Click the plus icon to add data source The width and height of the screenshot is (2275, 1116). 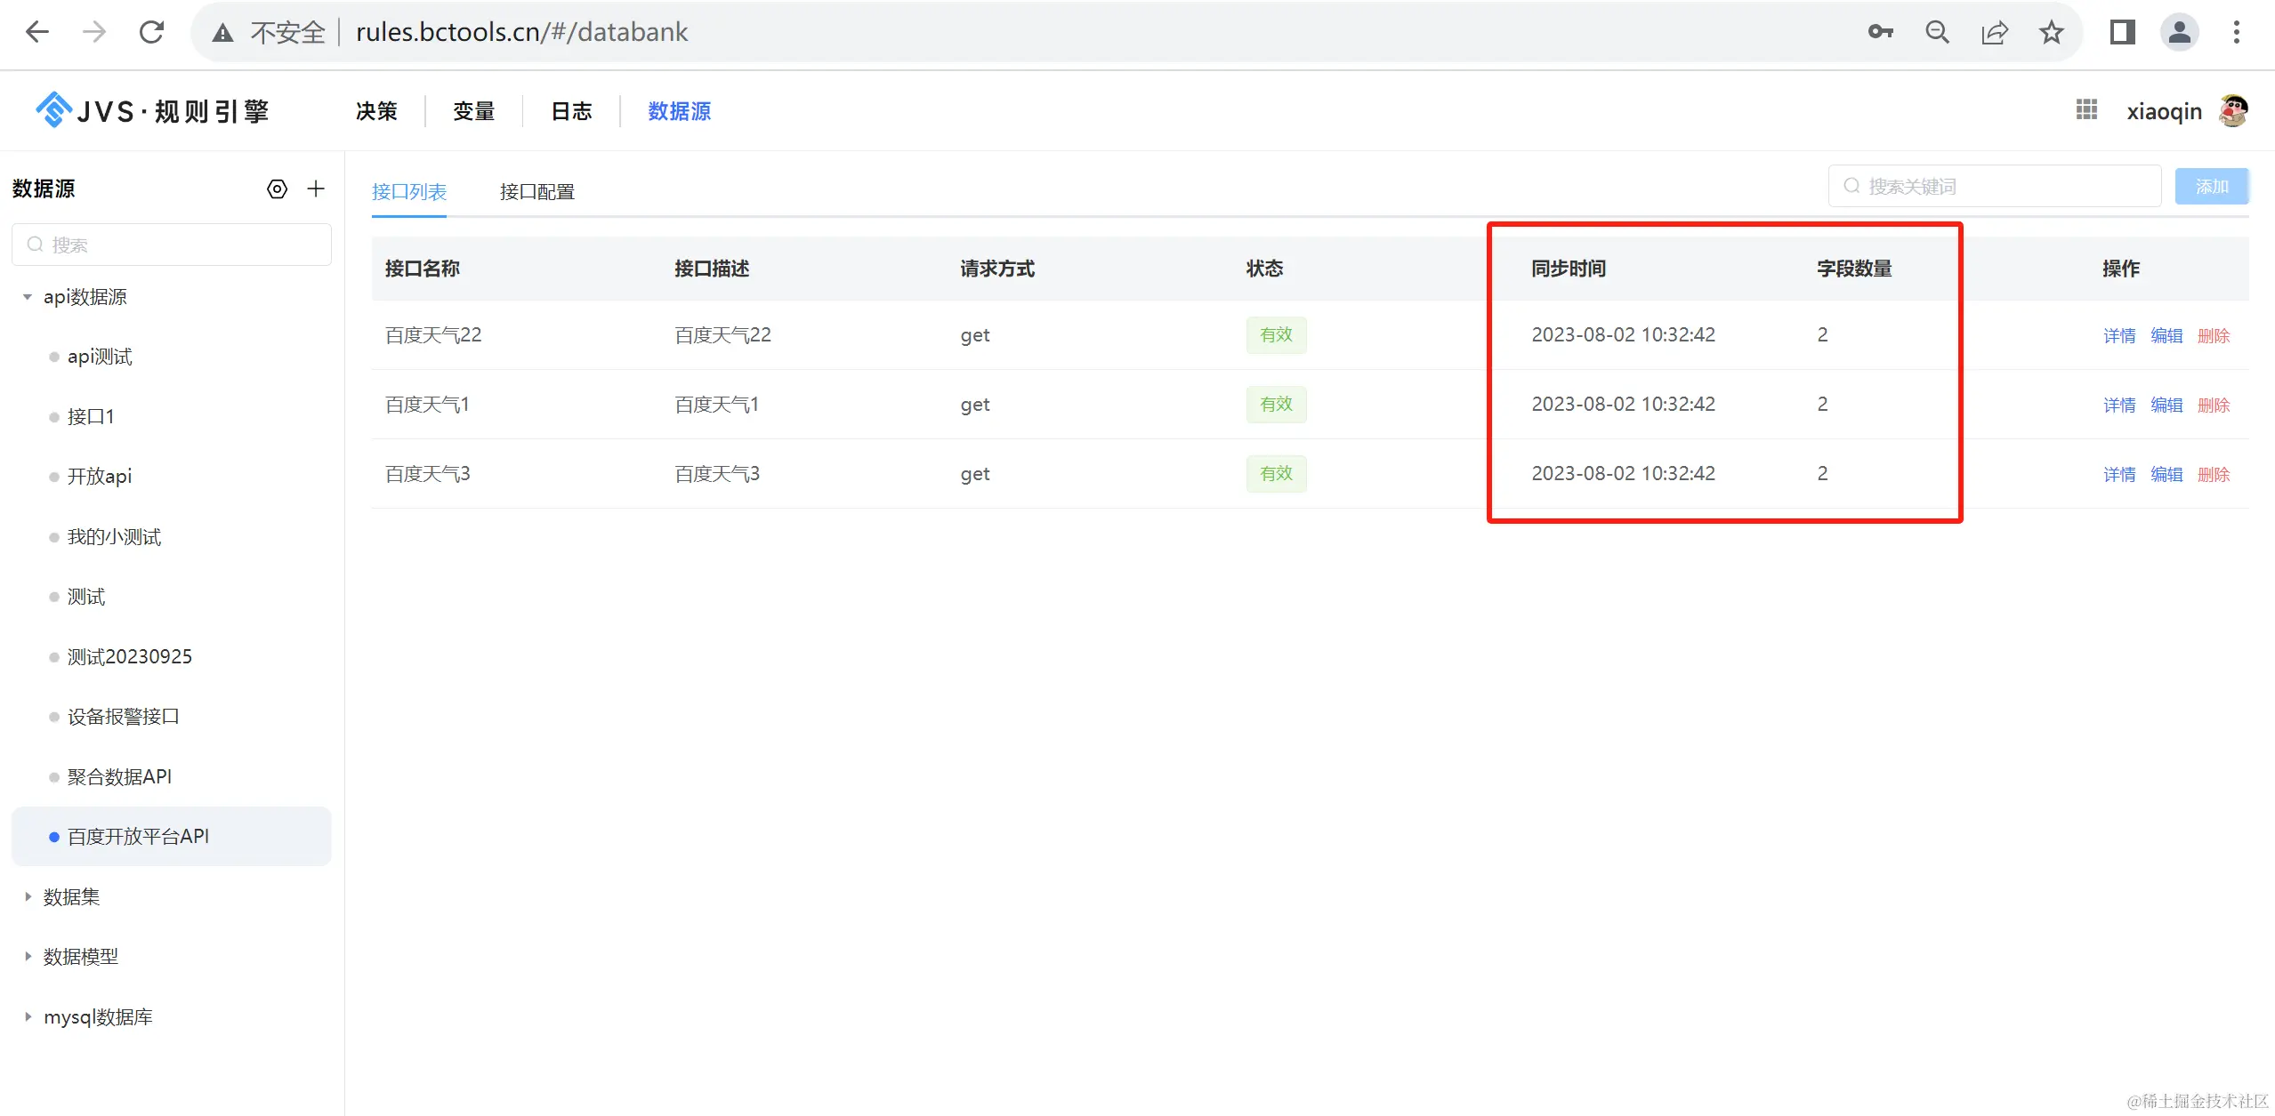tap(316, 189)
